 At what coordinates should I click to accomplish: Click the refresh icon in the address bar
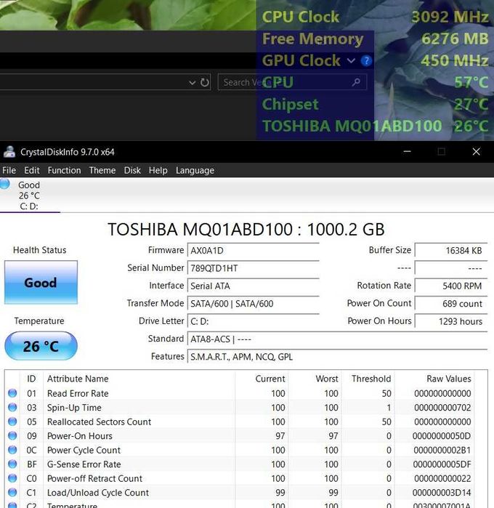coord(205,83)
